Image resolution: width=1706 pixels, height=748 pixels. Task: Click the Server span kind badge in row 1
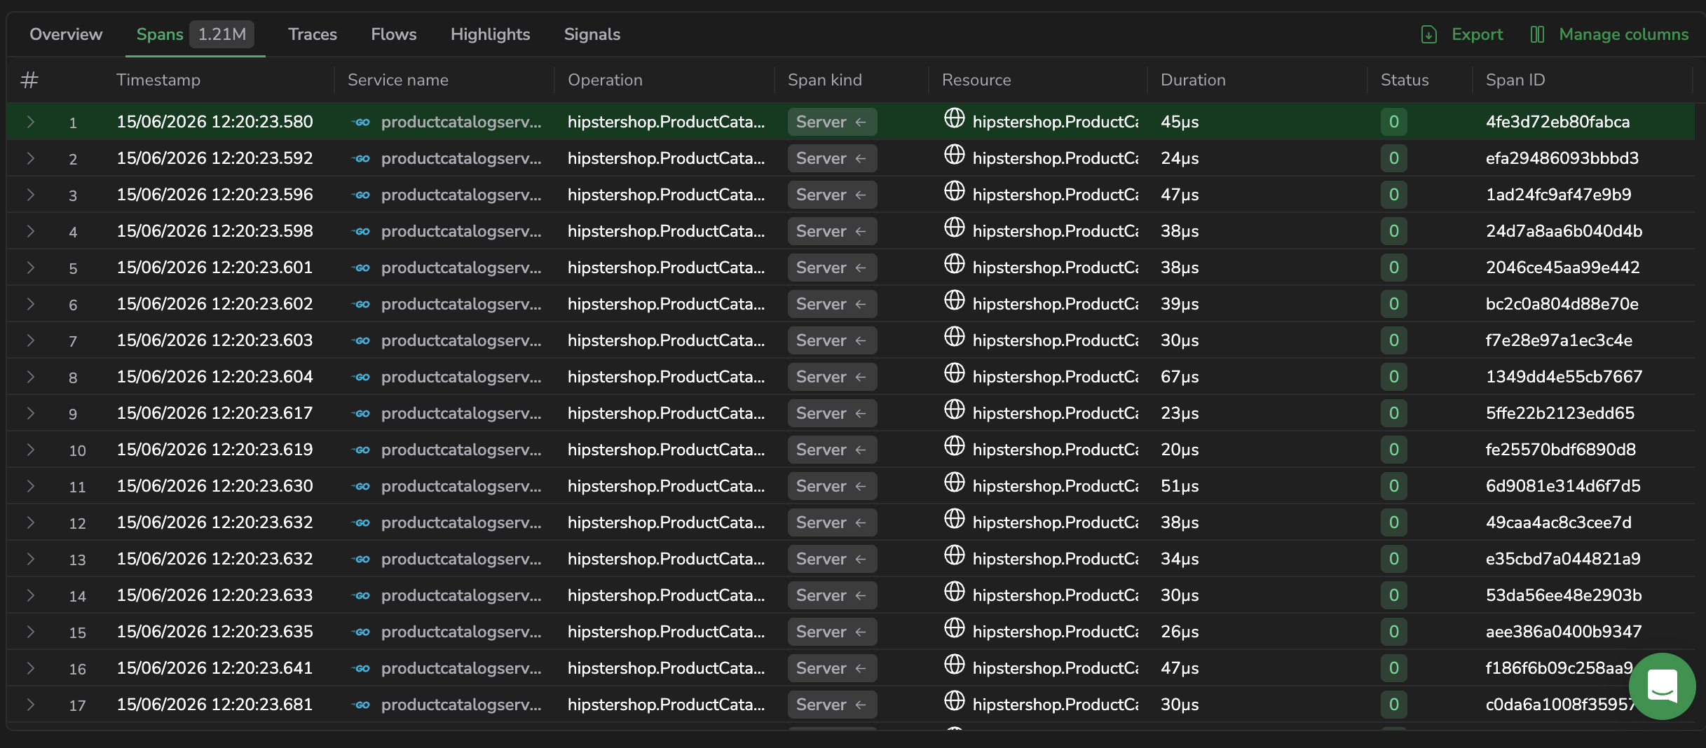tap(832, 122)
